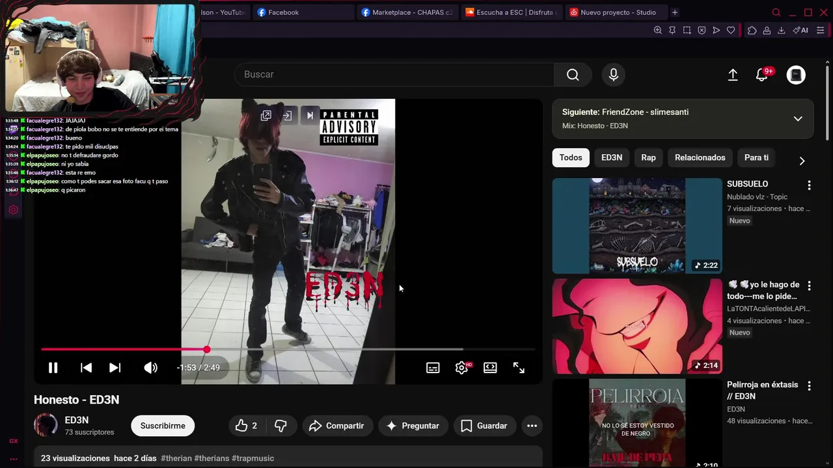833x468 pixels.
Task: Go to the previous video in player
Action: tap(86, 368)
